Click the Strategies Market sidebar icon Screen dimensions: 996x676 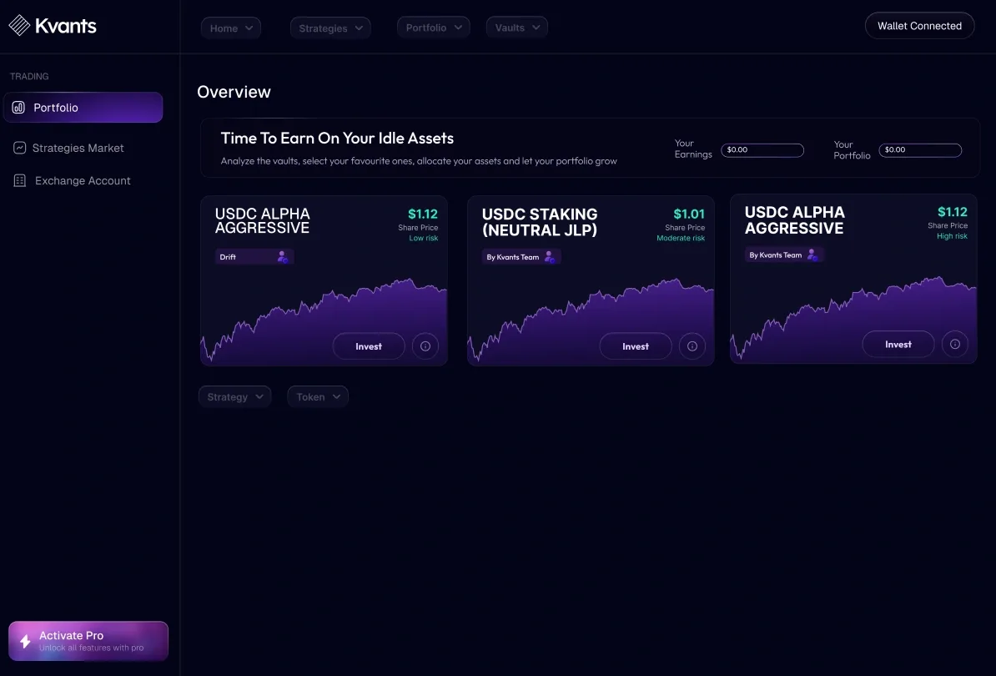[20, 148]
